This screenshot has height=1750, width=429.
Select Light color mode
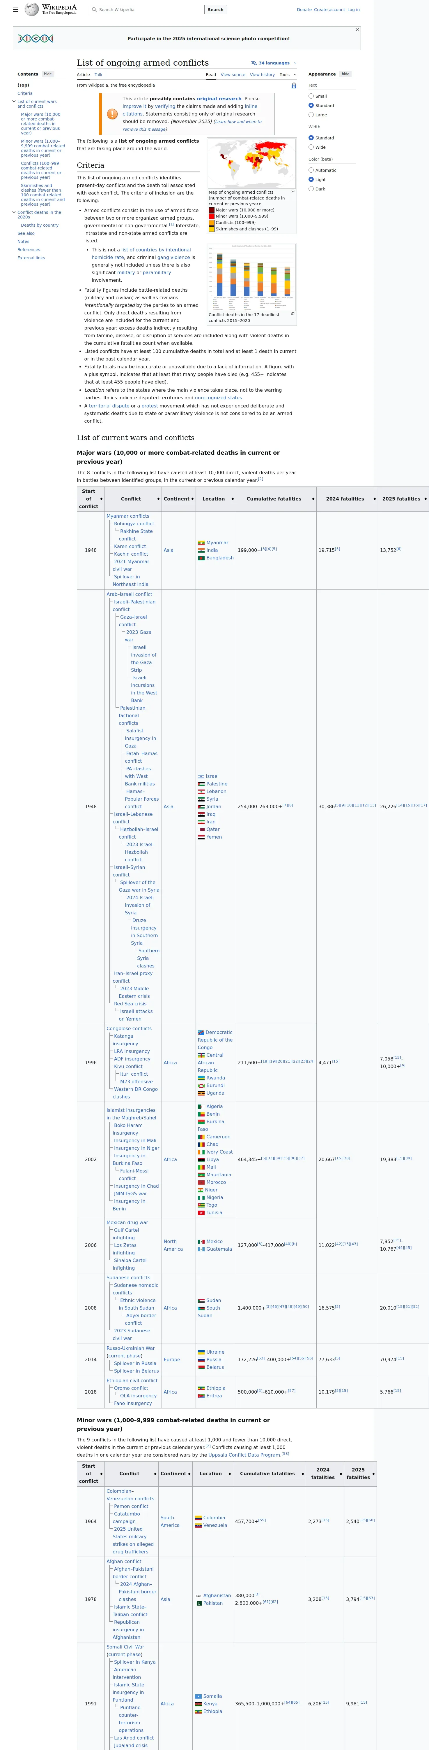(x=311, y=179)
